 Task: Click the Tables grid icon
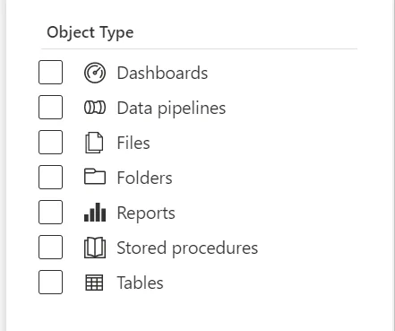click(x=94, y=283)
